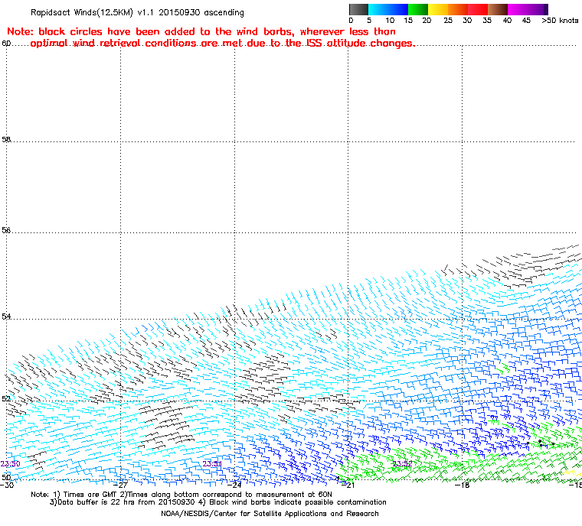Click the 'Note: 1) Times are GMT' footer line

pos(181,495)
